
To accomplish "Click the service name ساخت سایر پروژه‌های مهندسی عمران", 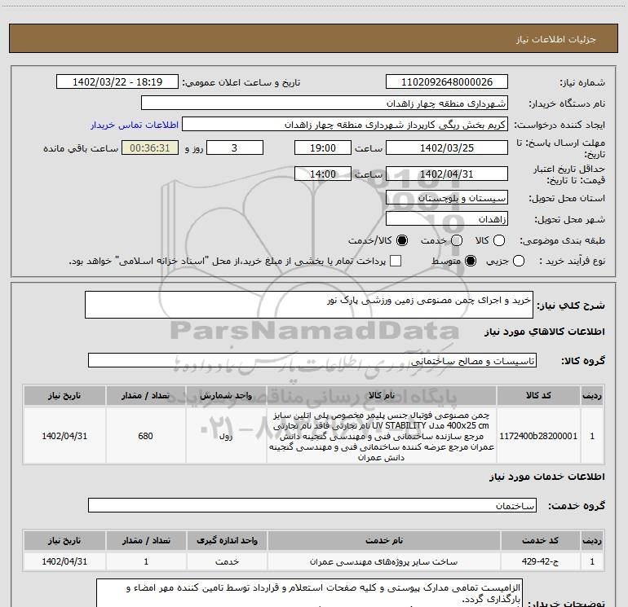I will (383, 562).
